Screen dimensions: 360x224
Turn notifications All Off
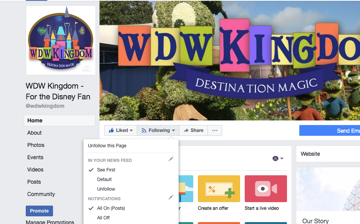pyautogui.click(x=103, y=218)
